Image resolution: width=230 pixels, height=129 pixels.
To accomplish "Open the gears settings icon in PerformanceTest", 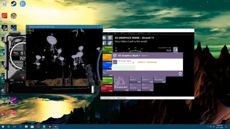I will tap(110, 43).
